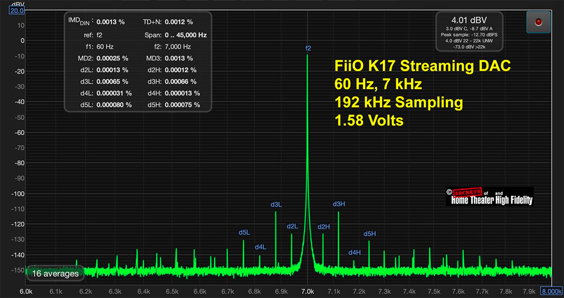Select the d4H distortion marker
The height and width of the screenshot is (298, 564).
tap(354, 252)
